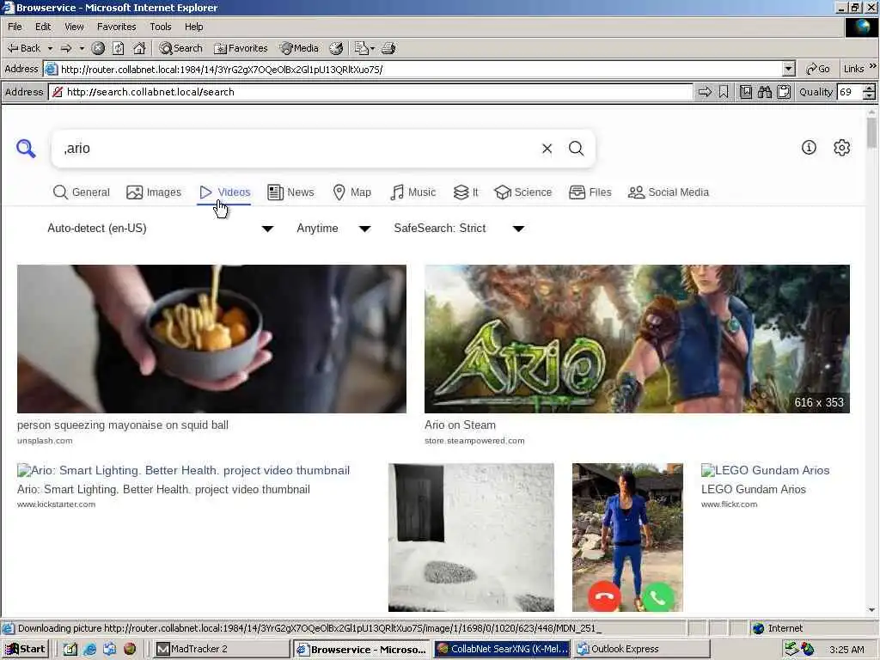
Task: Click the Print icon in toolbar
Action: click(388, 48)
